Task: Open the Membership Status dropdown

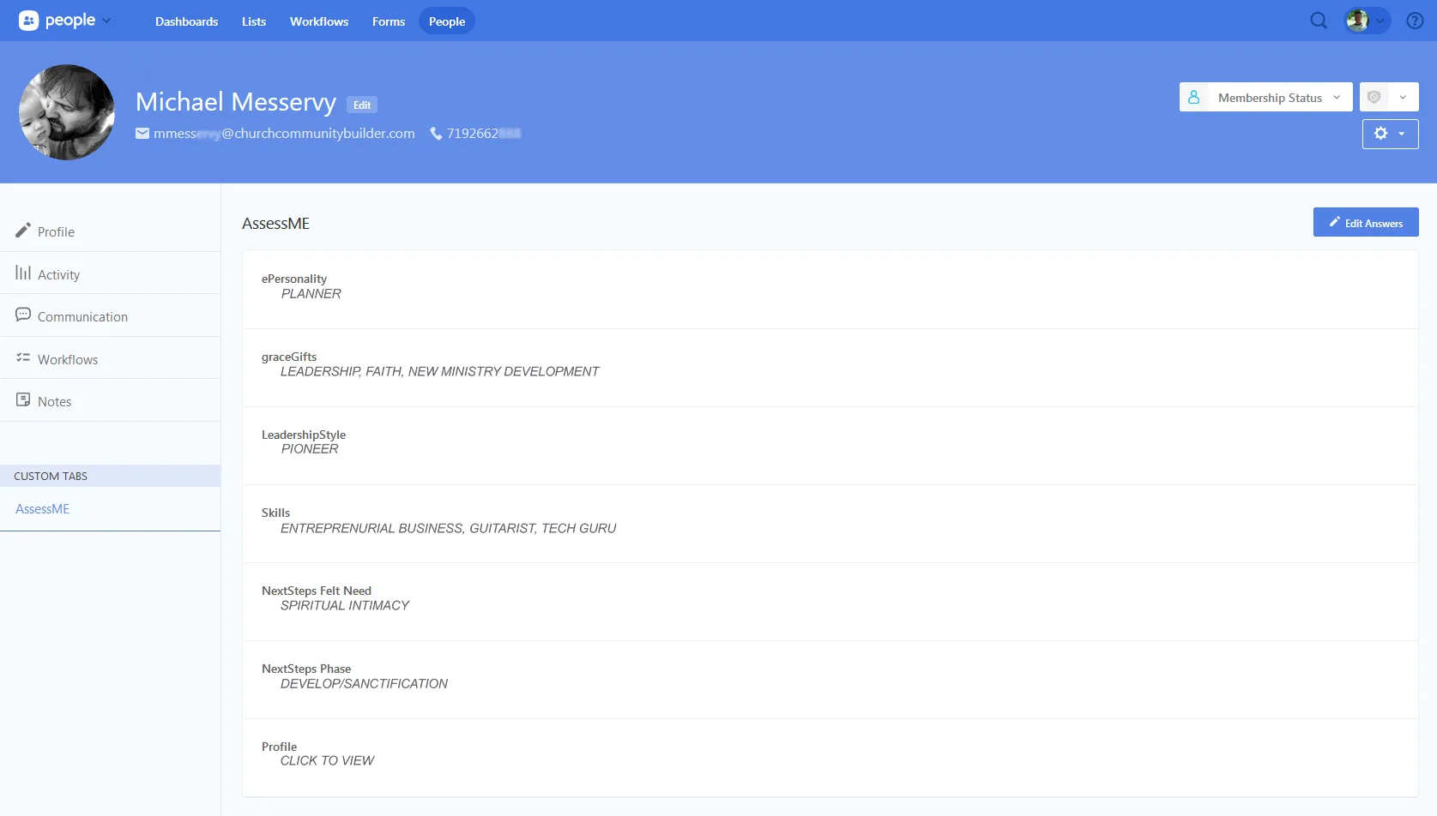Action: 1265,98
